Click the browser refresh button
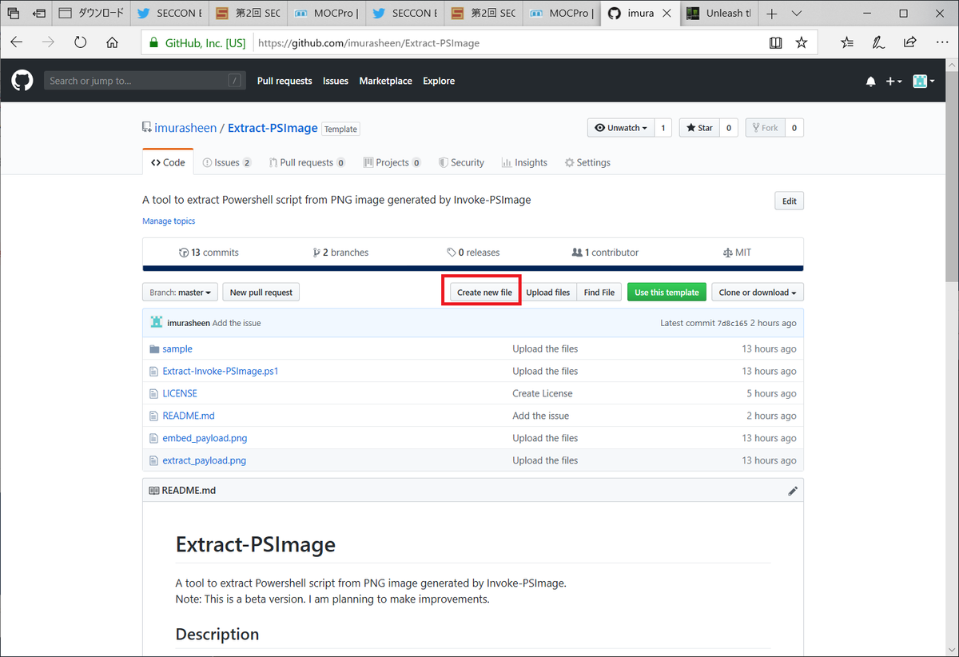The width and height of the screenshot is (959, 657). coord(80,43)
